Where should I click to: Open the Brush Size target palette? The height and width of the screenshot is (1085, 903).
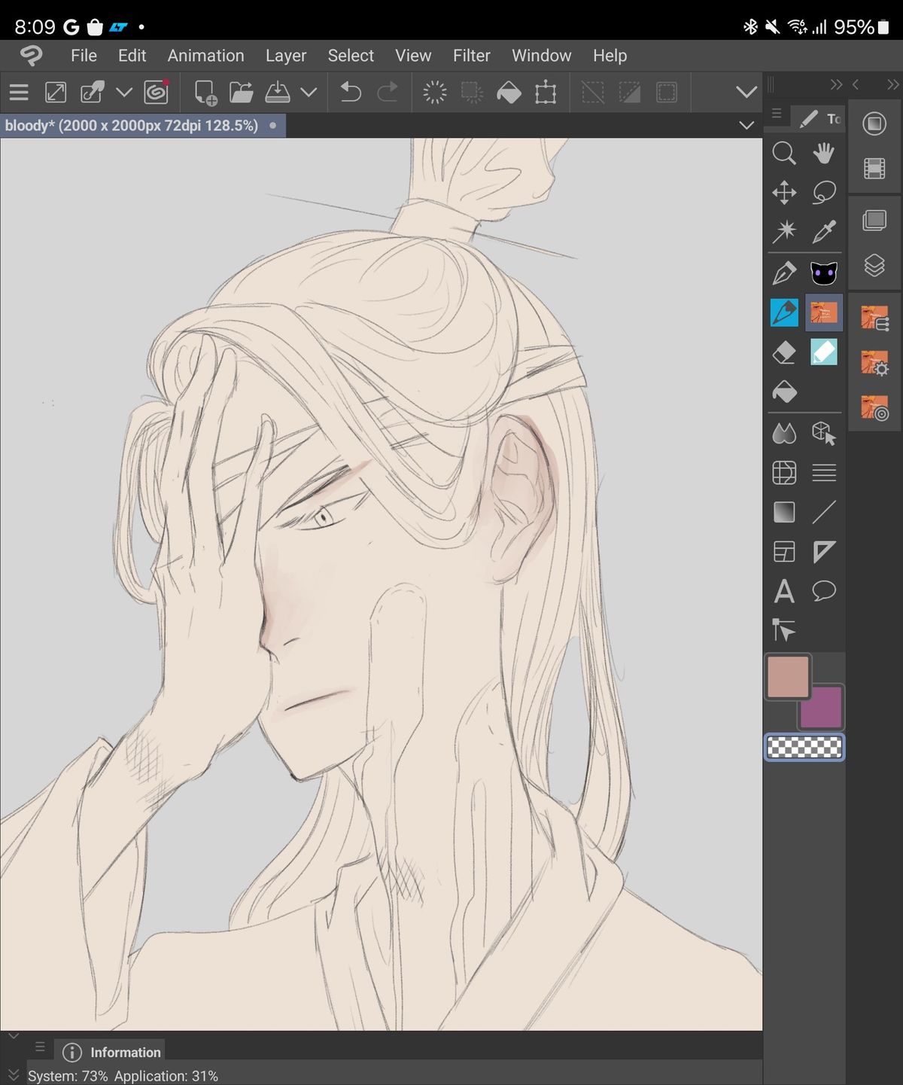click(x=875, y=407)
